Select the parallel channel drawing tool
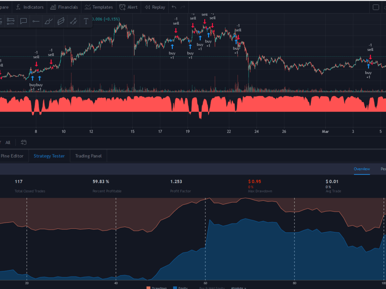Viewport: 386px width, 289px height. (60, 21)
